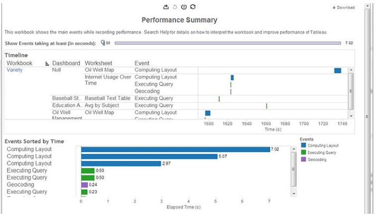Click the 7.02 second Computing Layout bar
Image resolution: width=379 pixels, height=217 pixels.
[175, 150]
